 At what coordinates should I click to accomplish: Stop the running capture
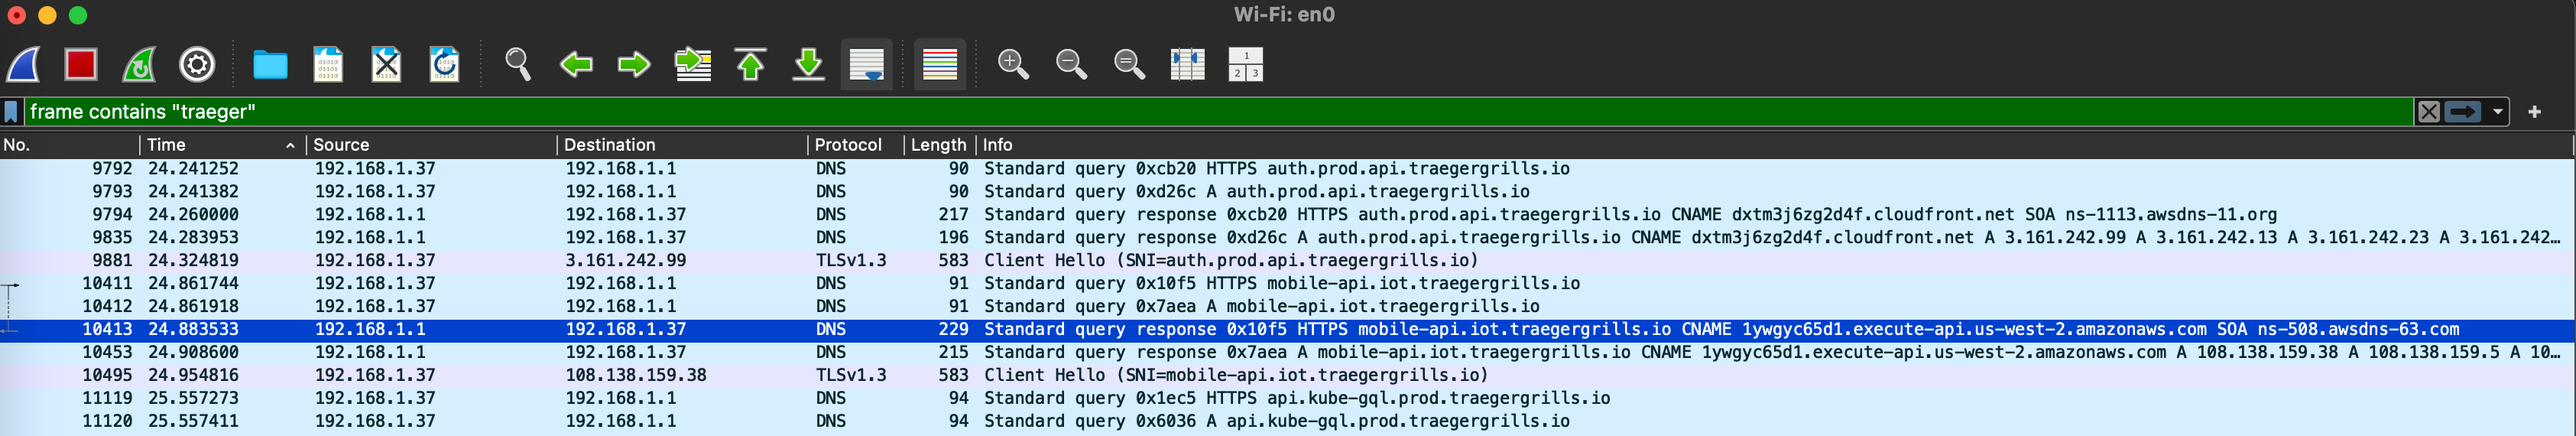(81, 65)
